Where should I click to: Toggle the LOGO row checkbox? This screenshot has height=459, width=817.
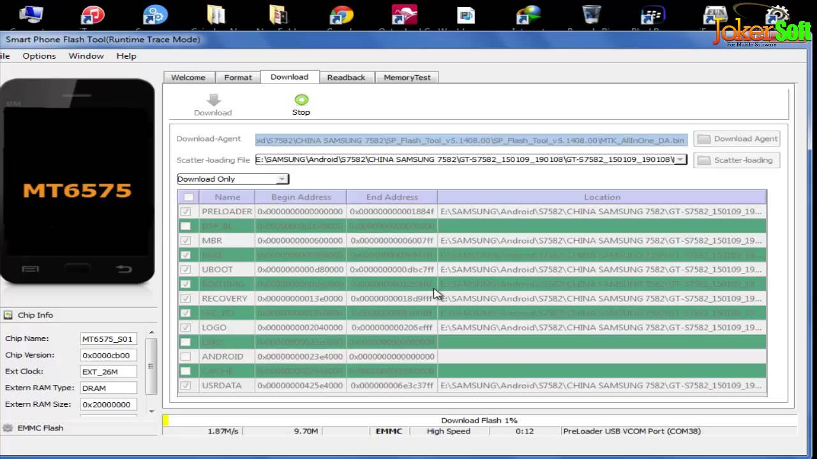(x=186, y=328)
